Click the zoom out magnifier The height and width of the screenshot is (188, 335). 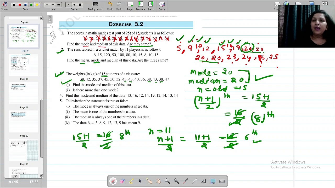tap(176, 181)
